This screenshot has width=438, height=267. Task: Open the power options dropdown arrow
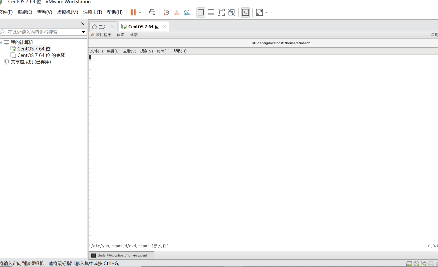(x=140, y=12)
